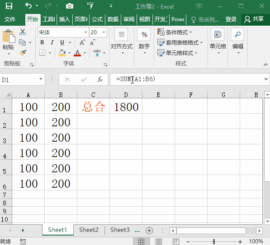This screenshot has height=245, width=270.
Task: Click the Save icon in title bar
Action: [9, 6]
